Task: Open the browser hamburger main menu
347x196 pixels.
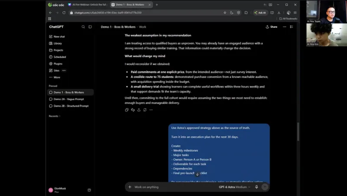Action: [295, 13]
